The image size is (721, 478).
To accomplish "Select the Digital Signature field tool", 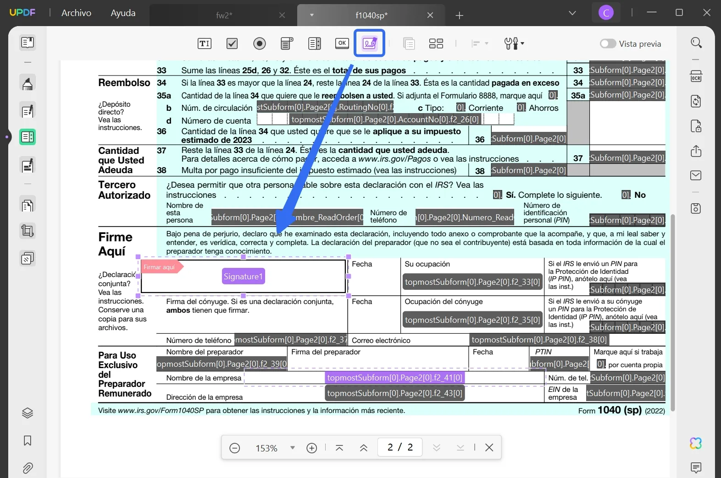I will click(x=370, y=43).
